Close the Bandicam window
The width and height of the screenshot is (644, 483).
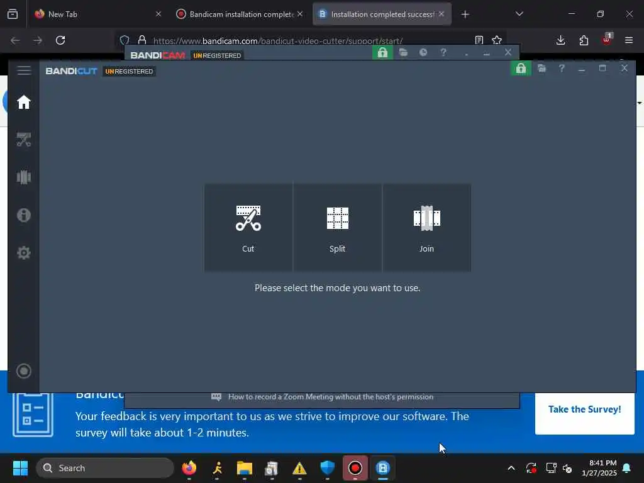508,52
